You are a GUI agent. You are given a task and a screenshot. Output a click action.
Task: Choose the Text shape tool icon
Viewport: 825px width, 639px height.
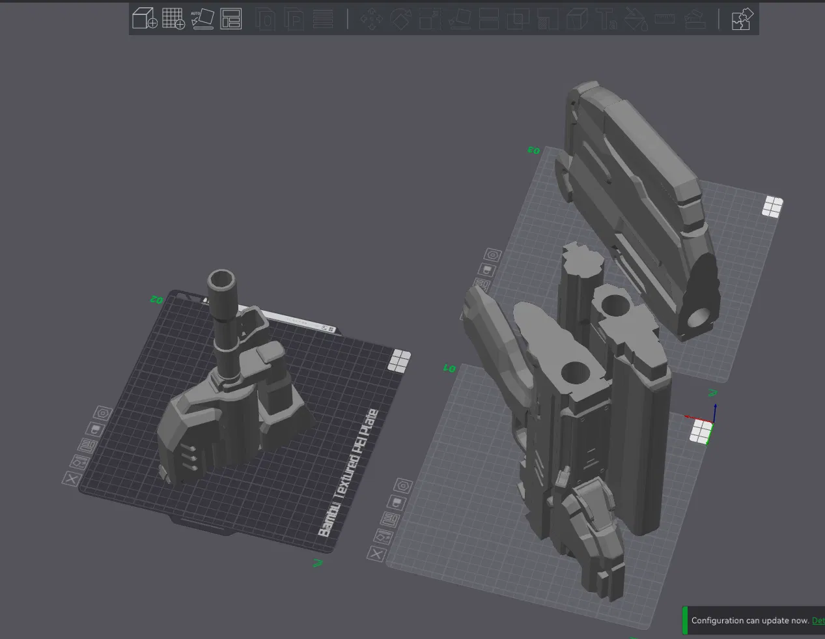point(607,19)
